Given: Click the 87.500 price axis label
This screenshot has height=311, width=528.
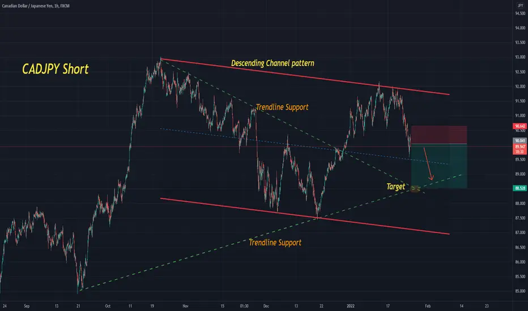Looking at the screenshot, I should click(520, 218).
